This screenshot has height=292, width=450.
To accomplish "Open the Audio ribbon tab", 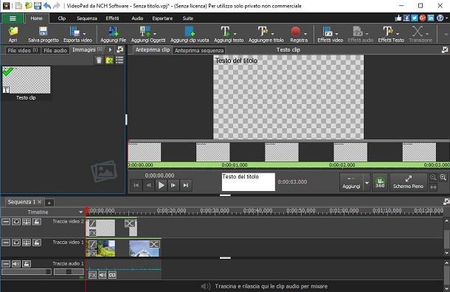I will click(x=137, y=18).
